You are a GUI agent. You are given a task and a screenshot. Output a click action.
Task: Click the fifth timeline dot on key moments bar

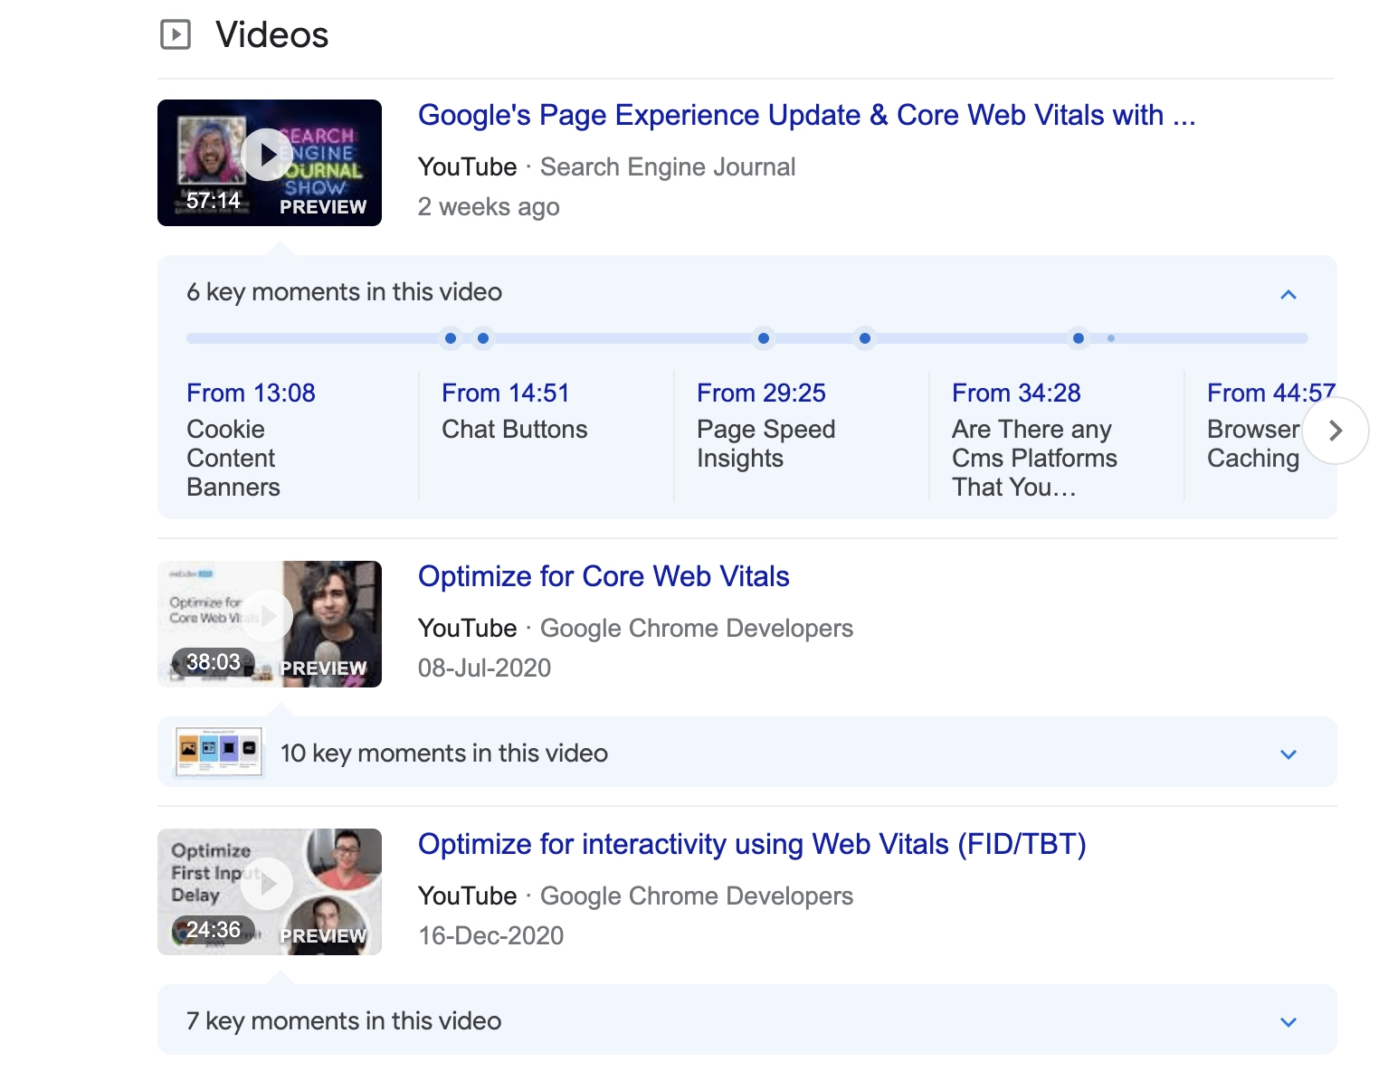[x=1078, y=338]
